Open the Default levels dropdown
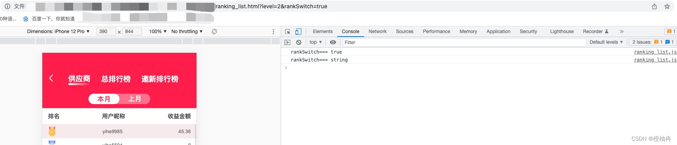Image resolution: width=677 pixels, height=145 pixels. click(x=606, y=42)
